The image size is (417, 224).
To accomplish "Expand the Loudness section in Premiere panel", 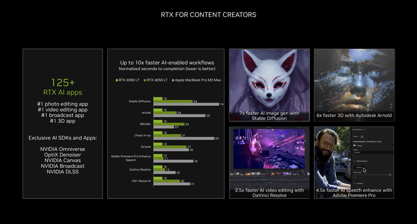I will (354, 183).
